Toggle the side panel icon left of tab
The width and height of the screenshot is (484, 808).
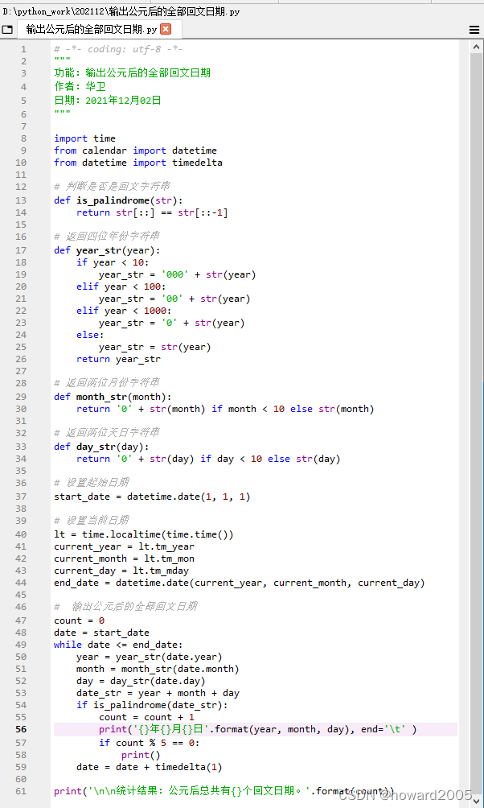click(7, 29)
